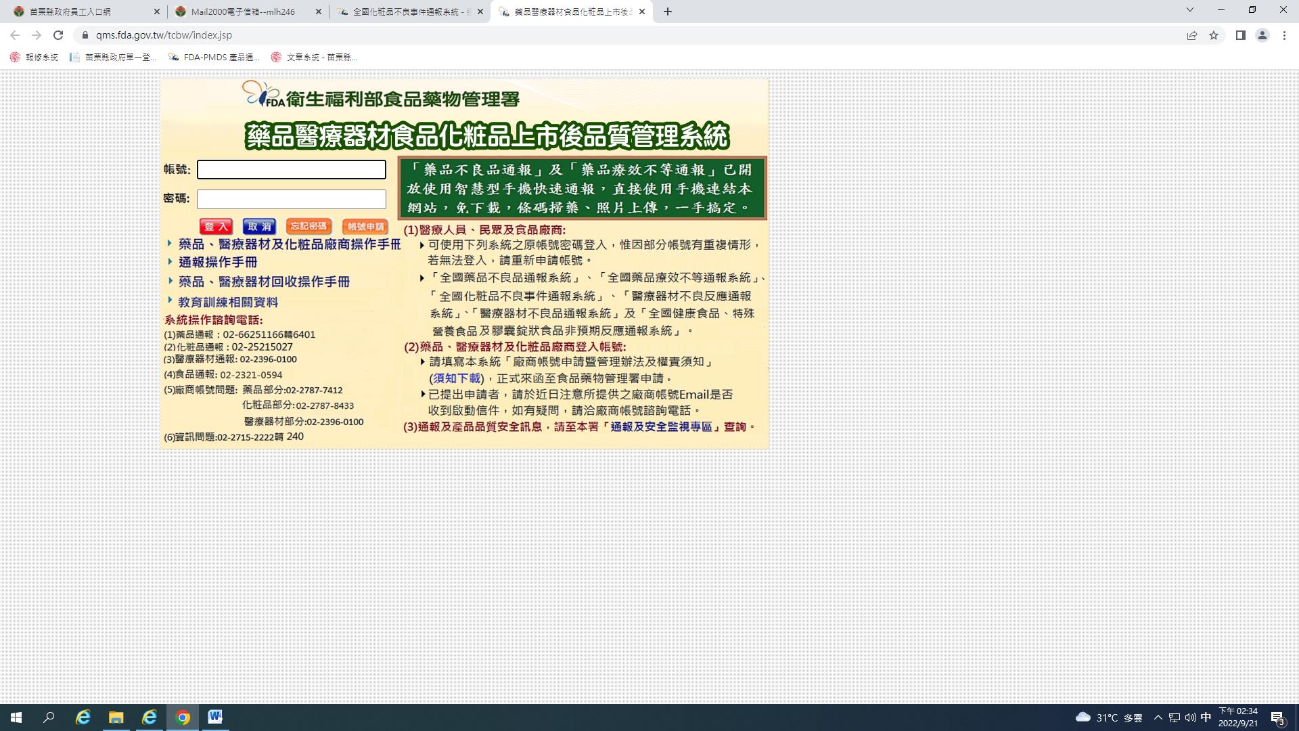The height and width of the screenshot is (731, 1299).
Task: Close the 全國化粧品不良事件通報系統 tab
Action: (480, 12)
